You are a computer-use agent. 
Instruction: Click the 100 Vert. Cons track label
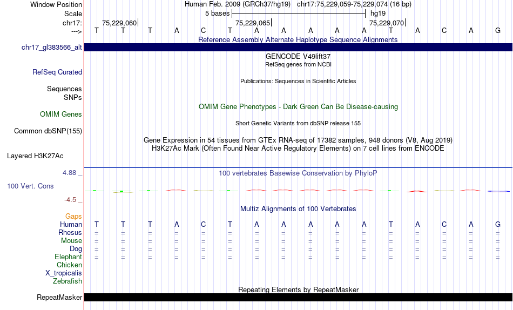click(x=30, y=186)
